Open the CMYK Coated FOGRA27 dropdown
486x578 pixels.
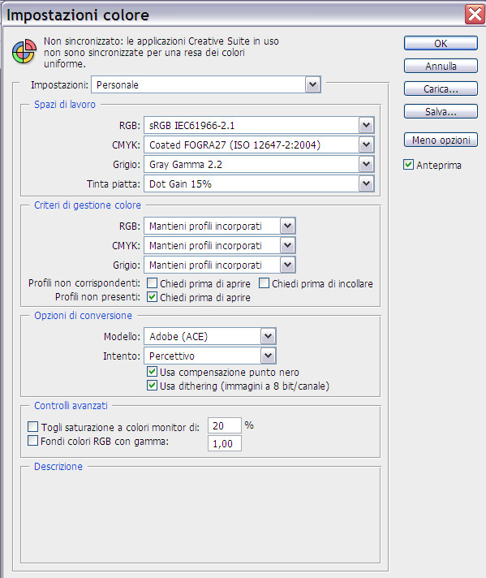259,144
